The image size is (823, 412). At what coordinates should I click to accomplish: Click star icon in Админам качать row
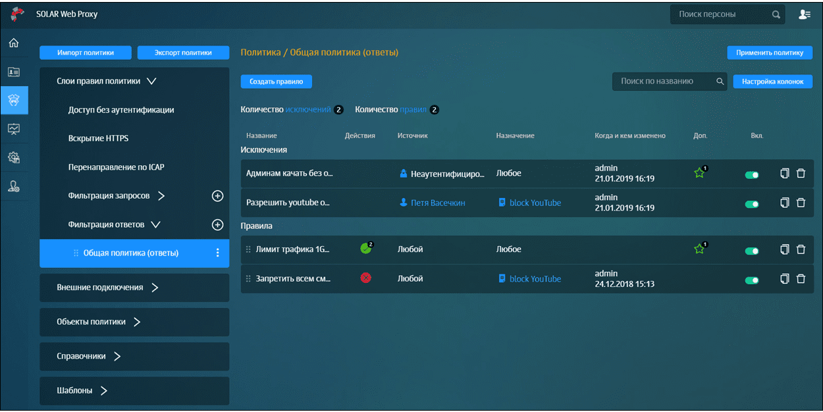pos(700,173)
